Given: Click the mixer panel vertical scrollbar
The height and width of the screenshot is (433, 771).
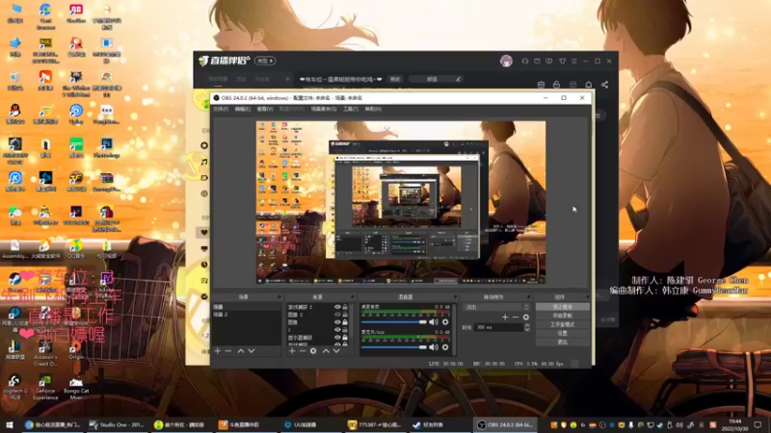Looking at the screenshot, I should click(454, 329).
